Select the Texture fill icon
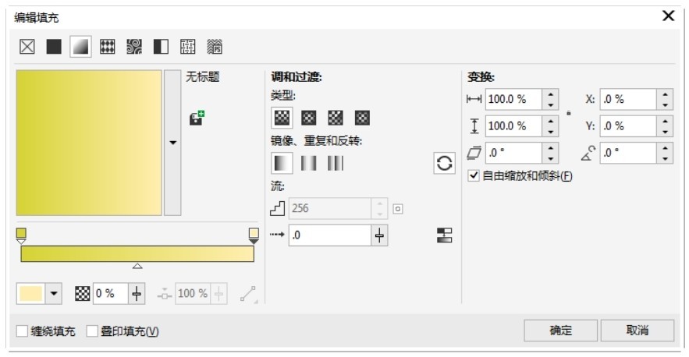The height and width of the screenshot is (357, 689). coord(187,46)
